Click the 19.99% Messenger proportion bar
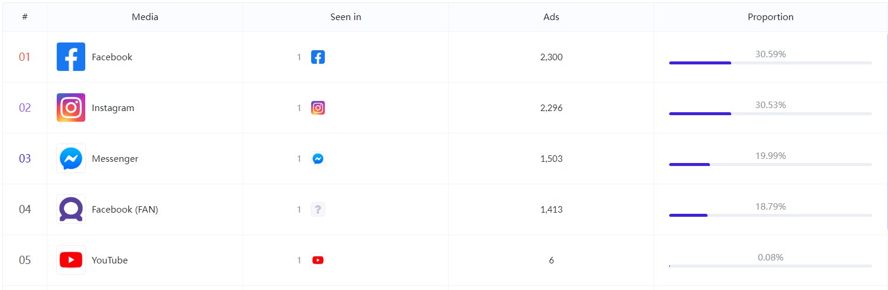 click(x=770, y=164)
